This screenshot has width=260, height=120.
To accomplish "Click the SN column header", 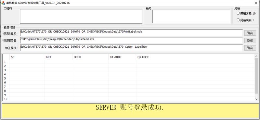I will point(27,57).
